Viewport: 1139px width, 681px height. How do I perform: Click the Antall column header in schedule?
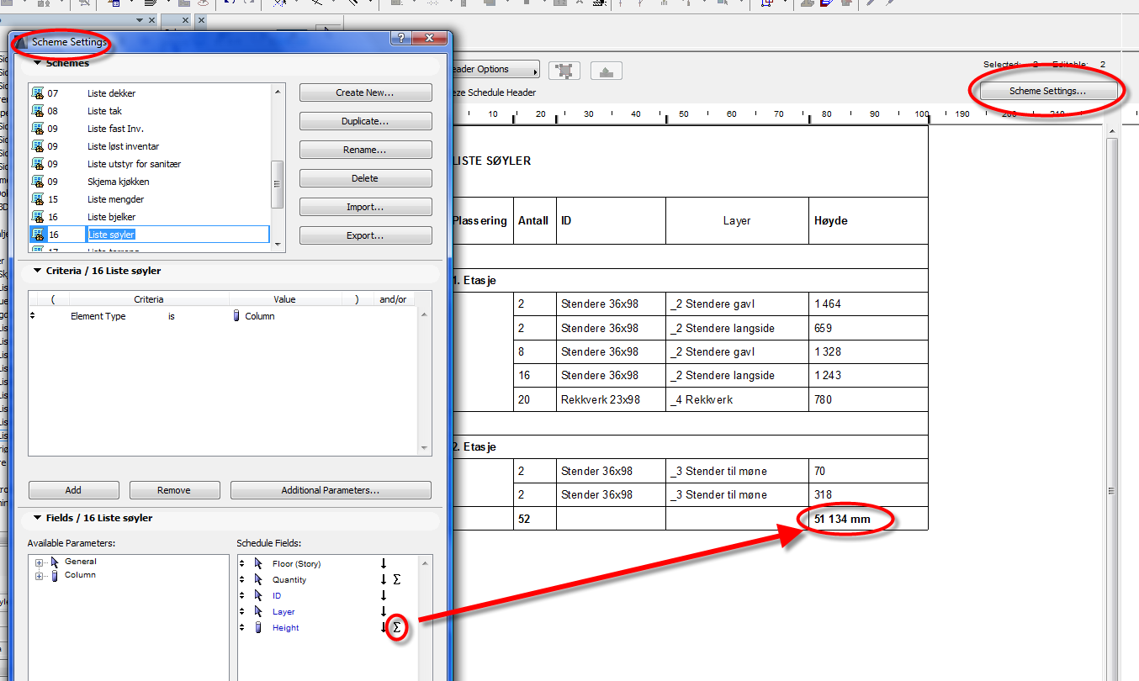pos(535,221)
